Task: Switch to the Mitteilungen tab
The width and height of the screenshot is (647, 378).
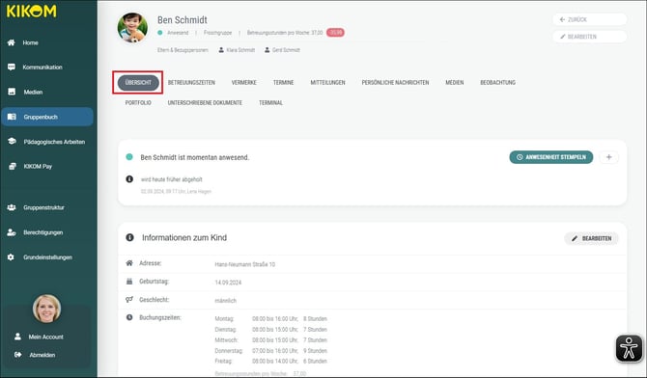Action: (x=327, y=82)
